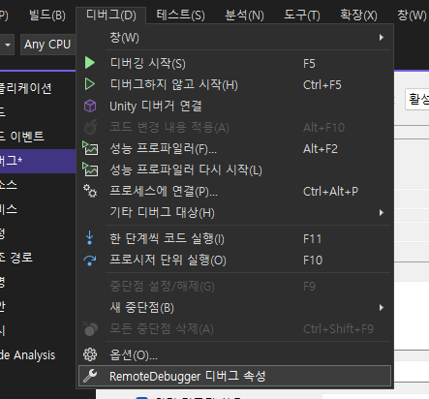Screen dimensions: 429x399
Task: Click the wrench icon for RemoteDebugger properties
Action: (x=90, y=376)
